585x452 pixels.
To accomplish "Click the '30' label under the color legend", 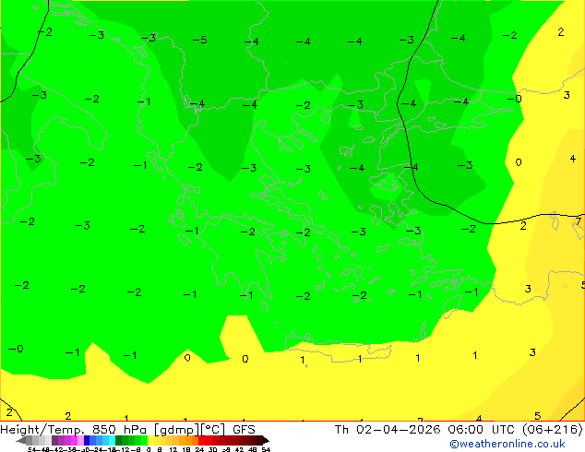I will [212, 450].
